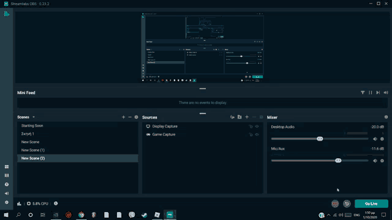Click the -20.0 dB Desktop Audio value
The height and width of the screenshot is (220, 392).
click(377, 127)
